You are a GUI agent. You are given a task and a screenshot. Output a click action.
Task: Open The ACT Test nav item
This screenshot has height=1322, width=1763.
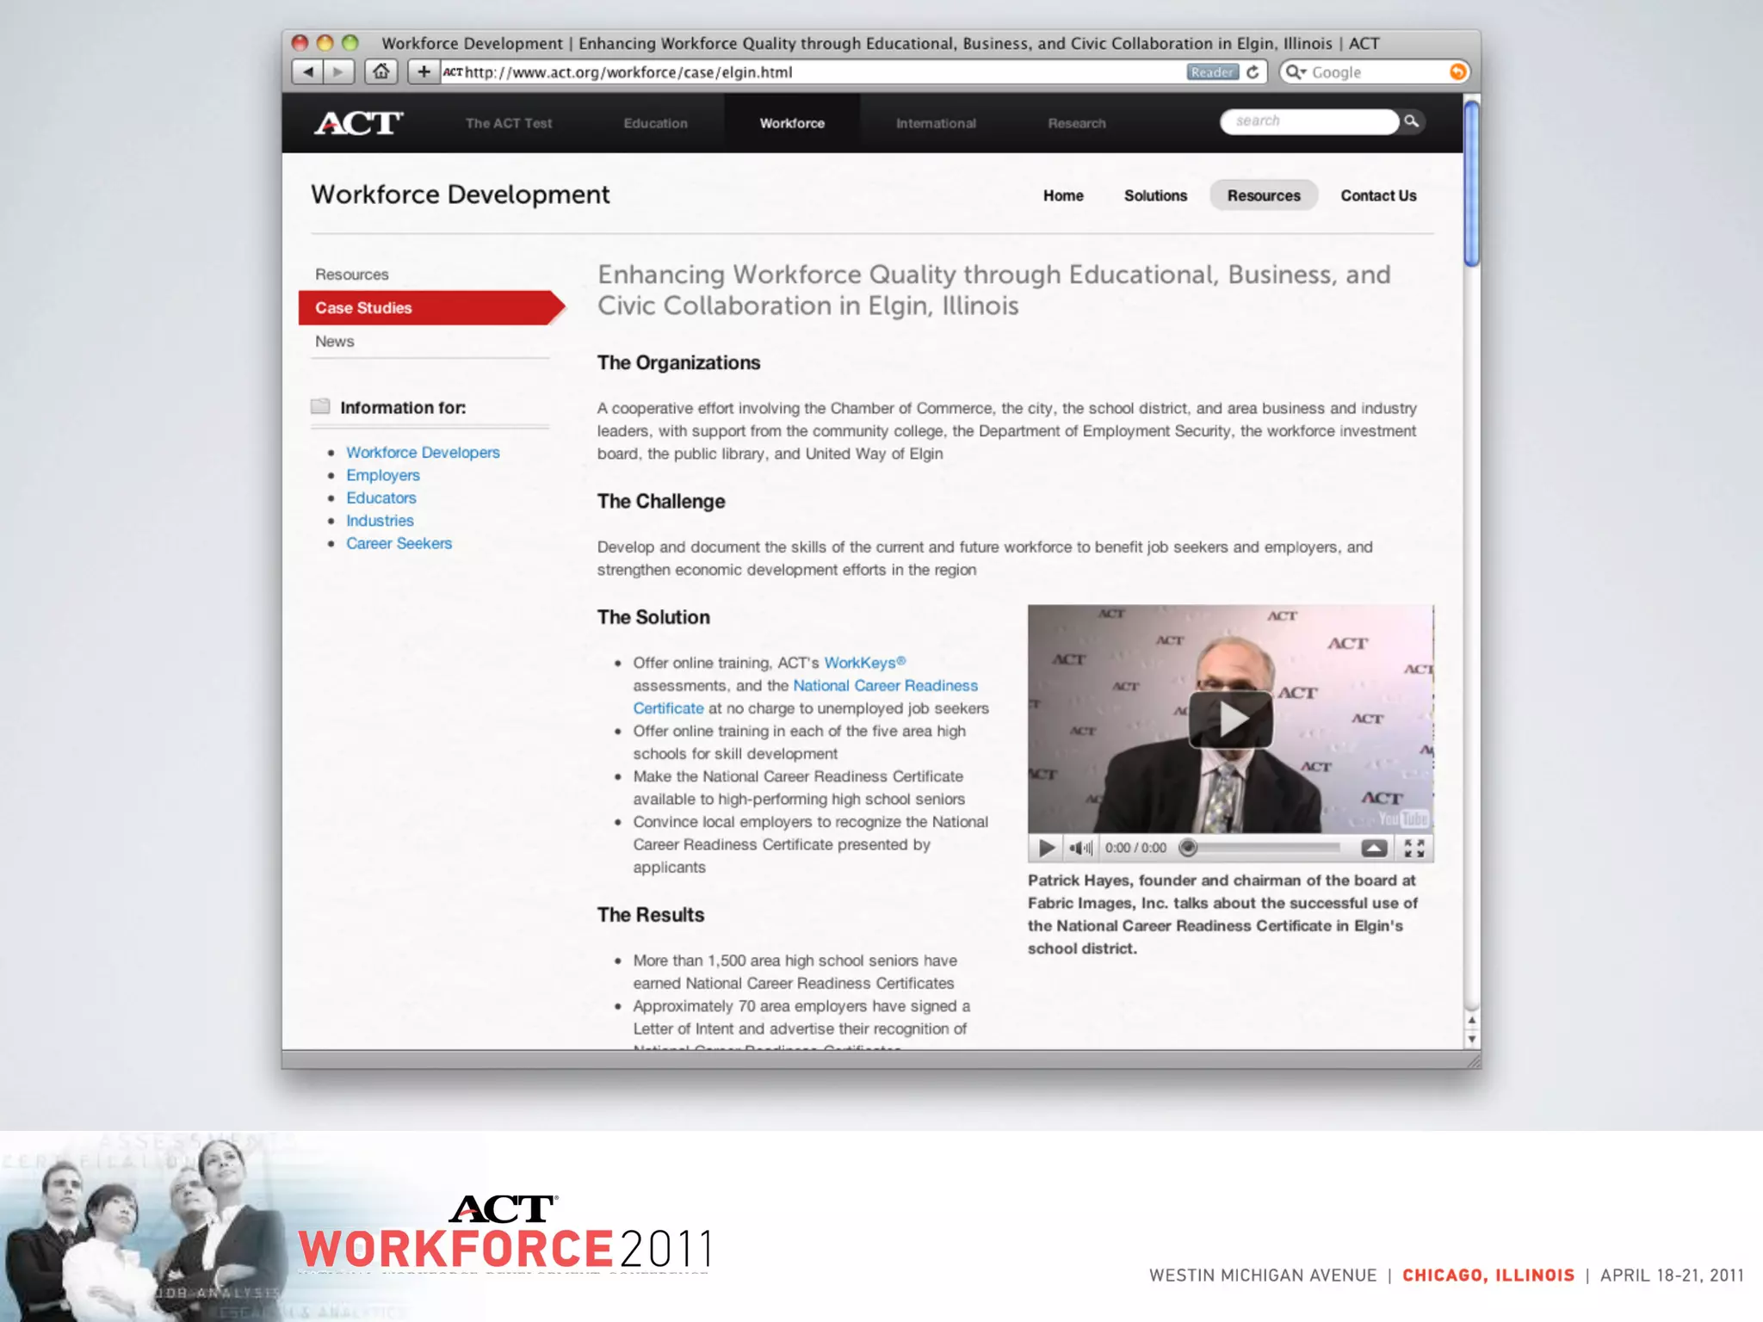pos(509,123)
